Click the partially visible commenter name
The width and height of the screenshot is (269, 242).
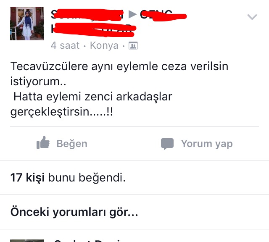87,241
